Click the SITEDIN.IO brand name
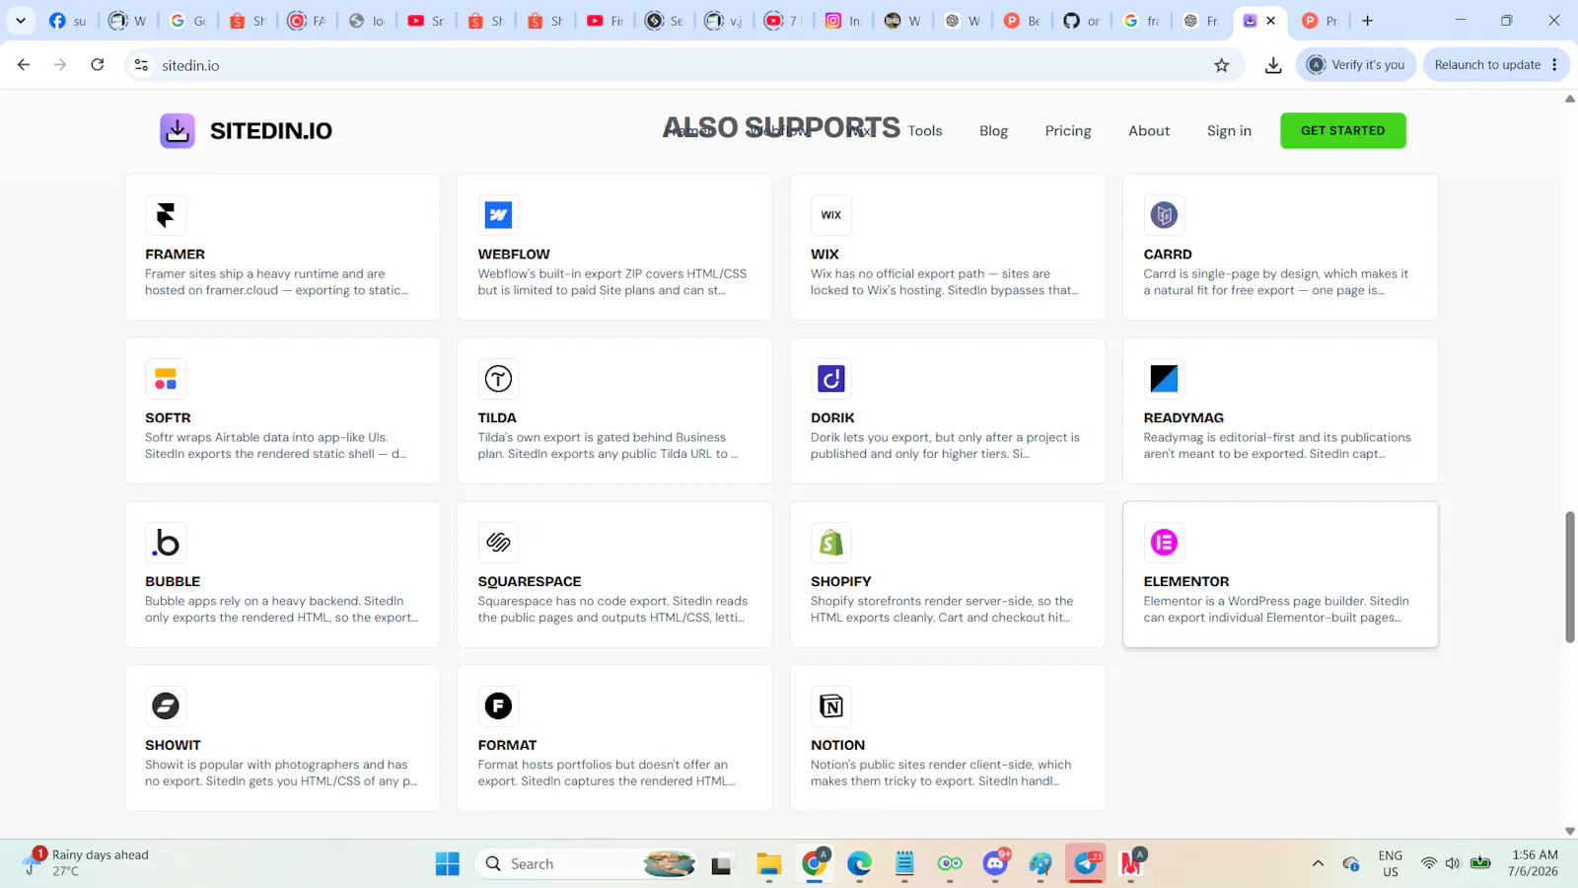The image size is (1578, 888). coord(271,130)
